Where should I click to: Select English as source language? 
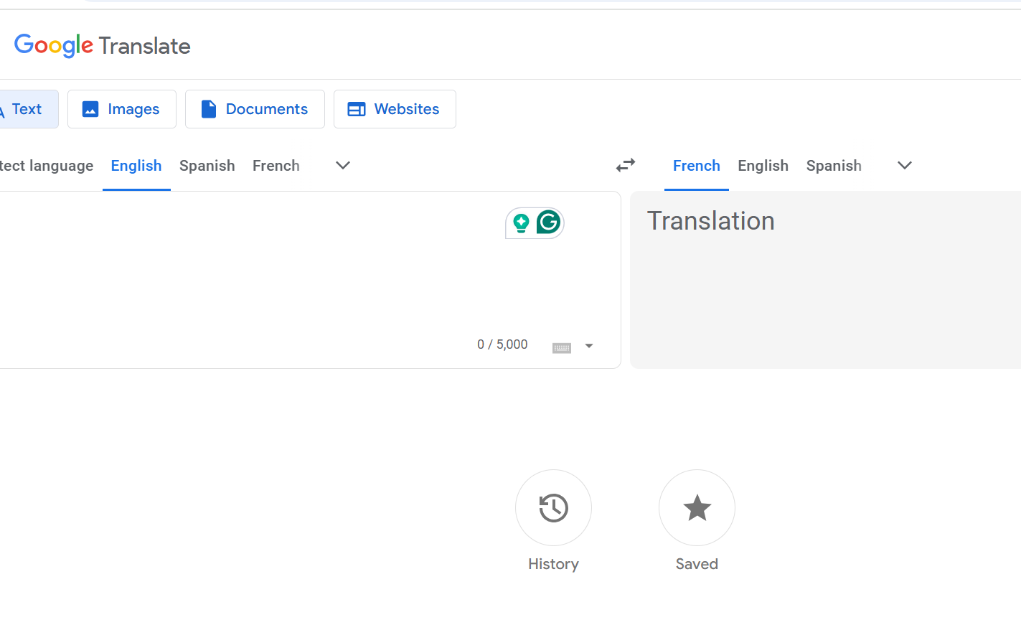pos(136,166)
